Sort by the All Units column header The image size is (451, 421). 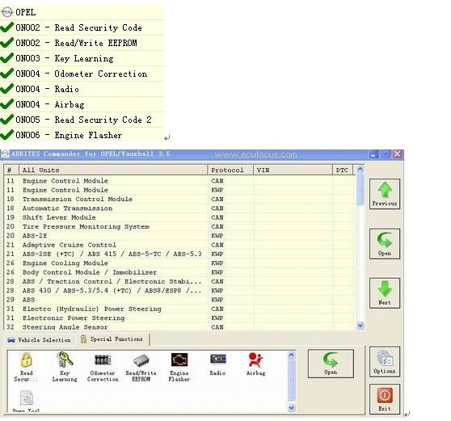(113, 170)
